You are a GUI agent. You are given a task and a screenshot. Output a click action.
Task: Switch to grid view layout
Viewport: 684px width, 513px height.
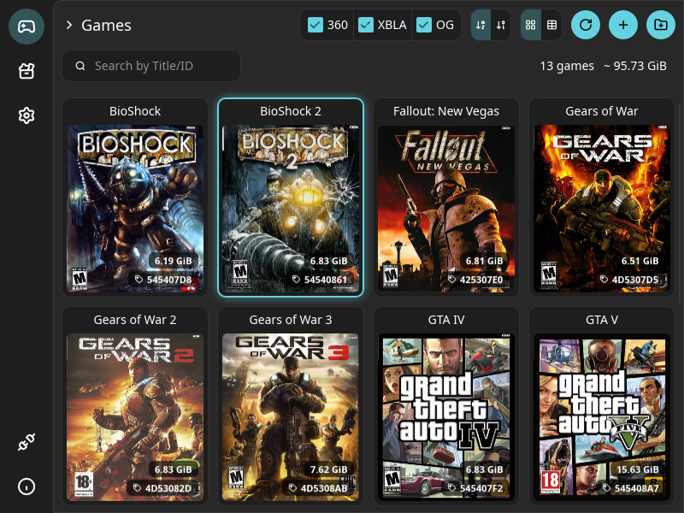click(531, 25)
